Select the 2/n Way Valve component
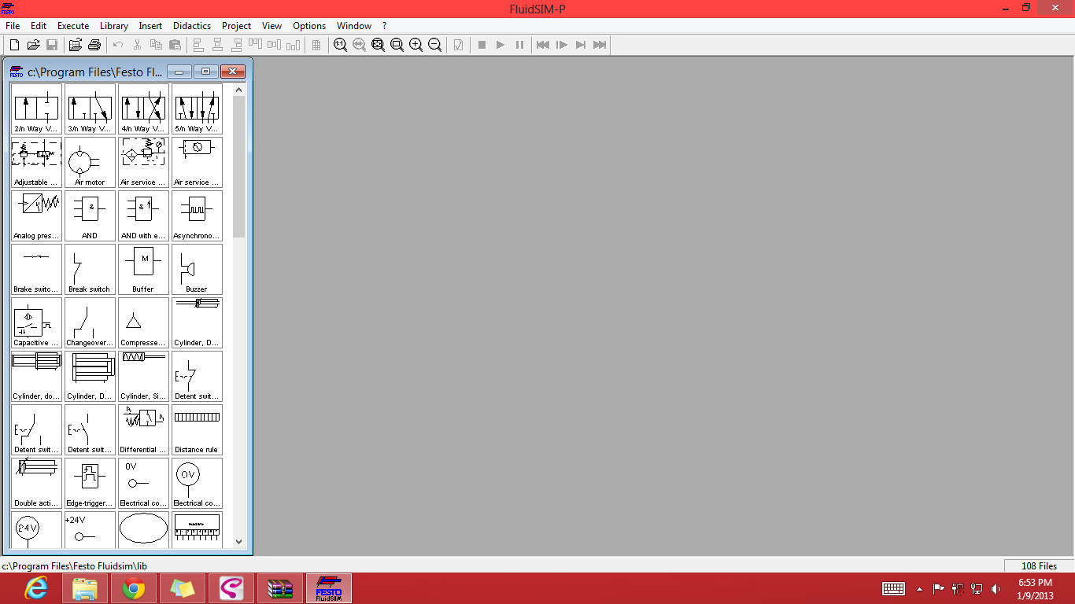The width and height of the screenshot is (1075, 604). [36, 109]
